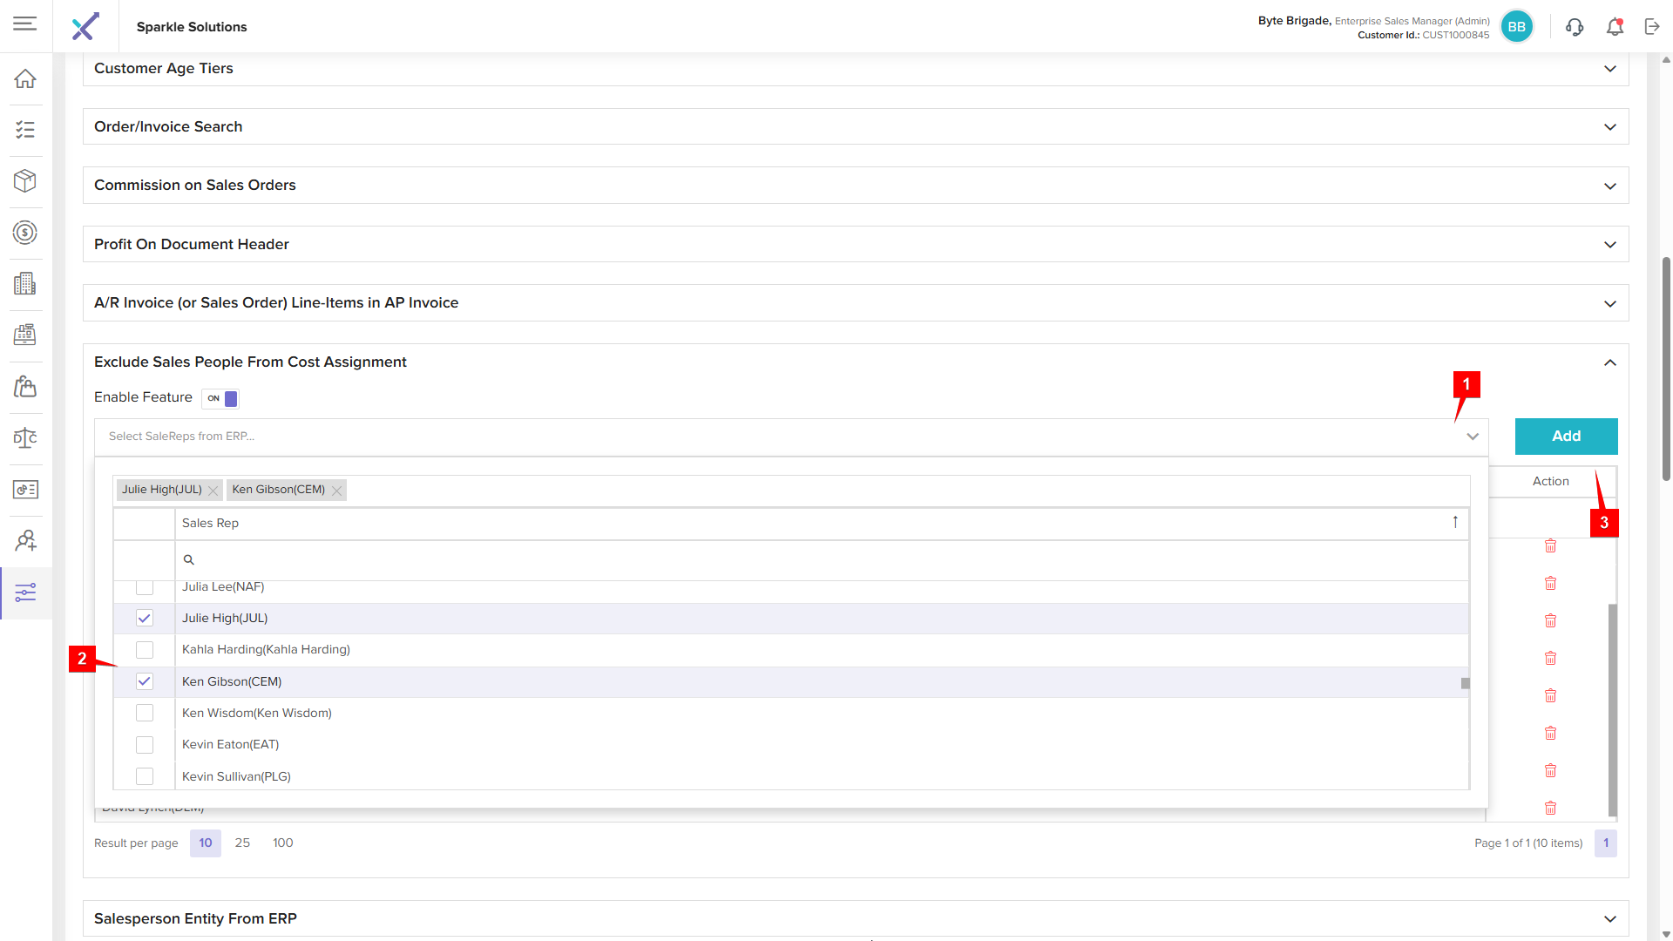1673x941 pixels.
Task: Click the Sales Rep search field
Action: click(x=819, y=560)
